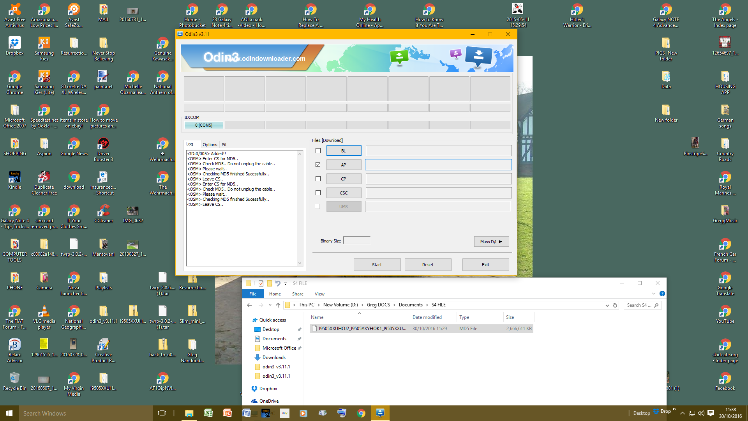
Task: Click the Start button in Odin3
Action: click(378, 264)
